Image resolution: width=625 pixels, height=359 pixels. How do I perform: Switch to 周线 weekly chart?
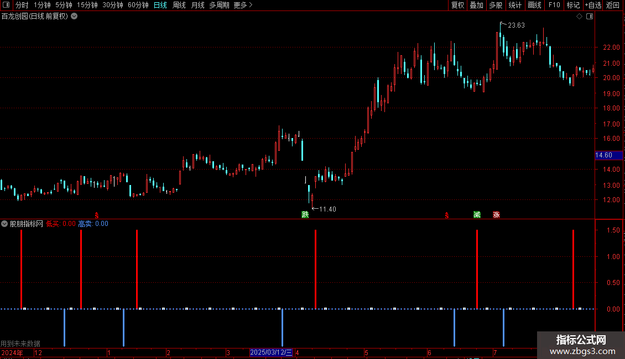[179, 5]
